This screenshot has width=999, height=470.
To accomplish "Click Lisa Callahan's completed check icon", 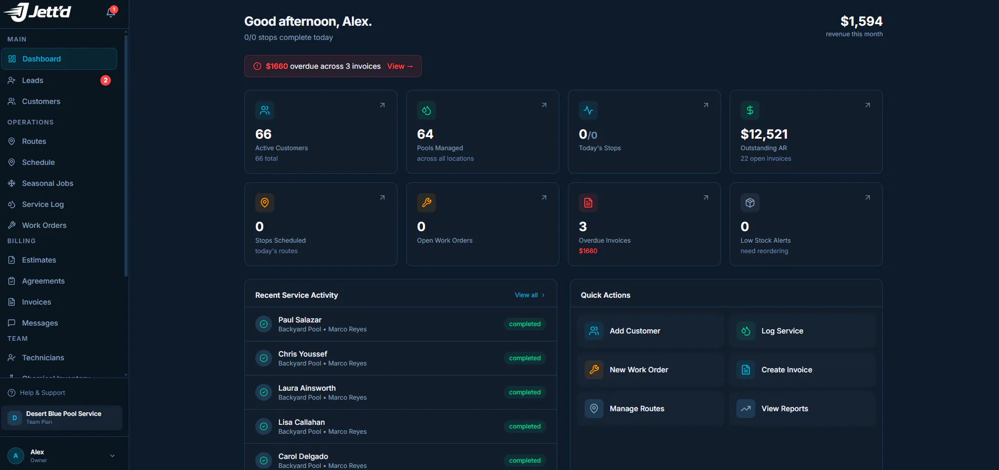I will (x=264, y=426).
